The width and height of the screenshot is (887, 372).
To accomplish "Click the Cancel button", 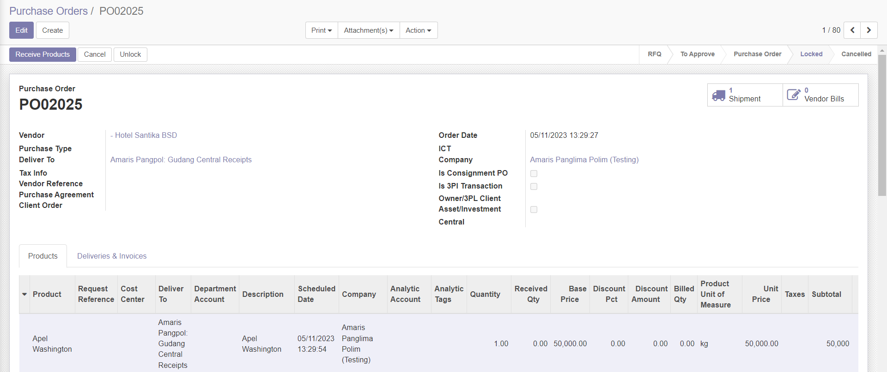I will (x=95, y=54).
